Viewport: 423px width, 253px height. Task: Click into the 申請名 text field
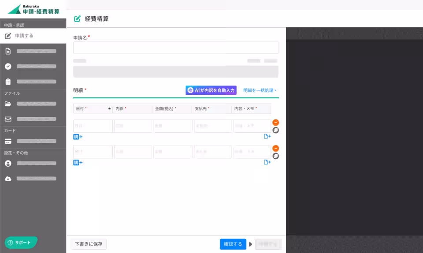point(176,48)
